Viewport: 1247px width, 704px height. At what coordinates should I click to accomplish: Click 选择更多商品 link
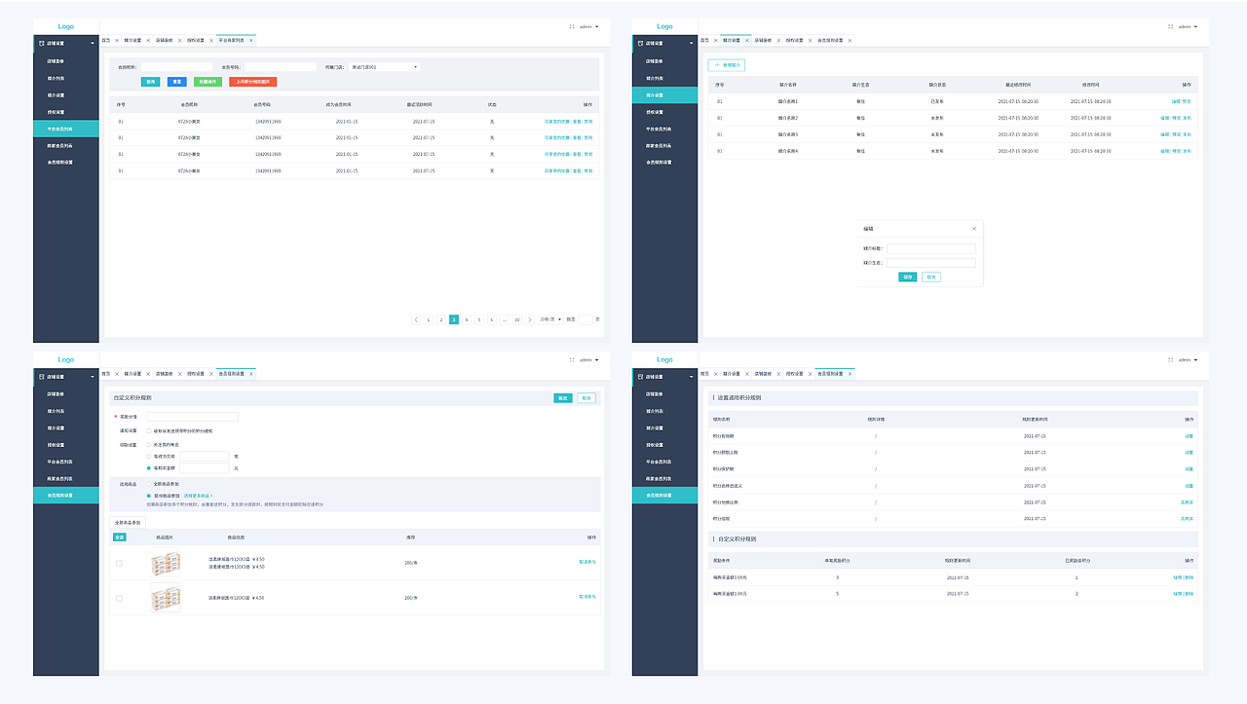click(x=198, y=496)
